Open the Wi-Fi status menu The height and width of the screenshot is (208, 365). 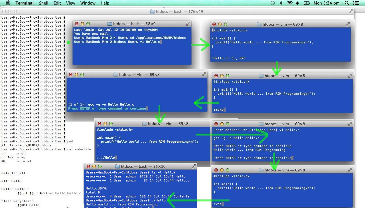(x=290, y=3)
